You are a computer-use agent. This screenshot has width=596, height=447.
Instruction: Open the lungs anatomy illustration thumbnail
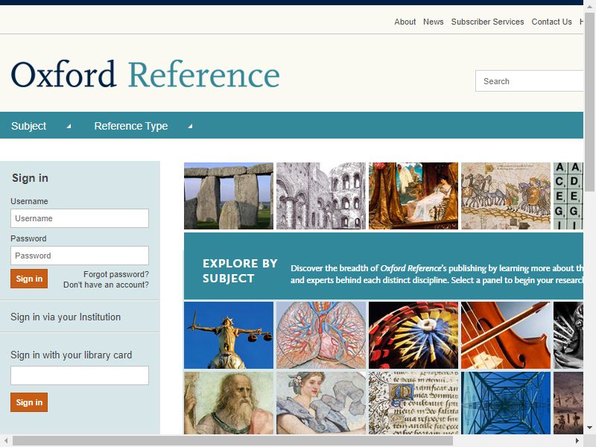click(321, 335)
